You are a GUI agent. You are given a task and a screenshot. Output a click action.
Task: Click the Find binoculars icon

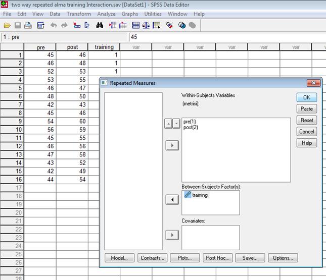coord(100,25)
